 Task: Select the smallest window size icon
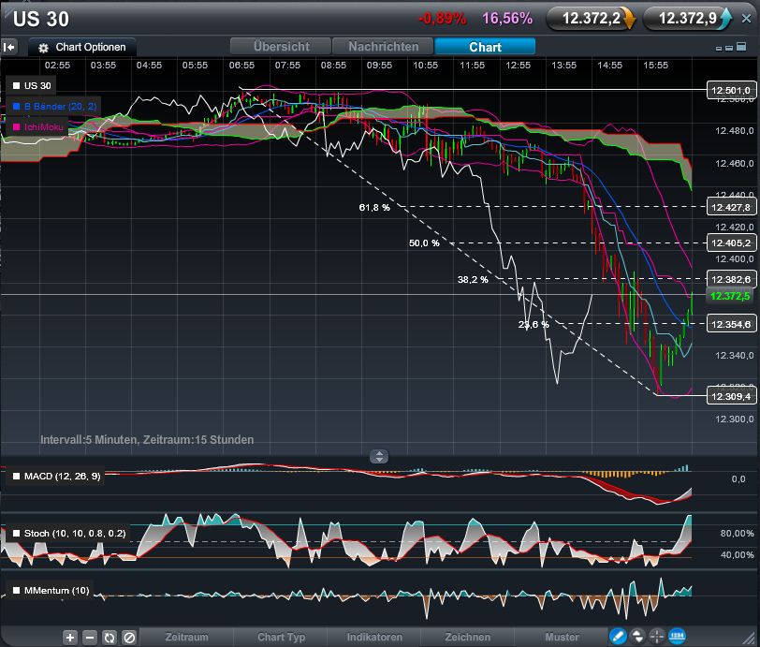pyautogui.click(x=719, y=49)
